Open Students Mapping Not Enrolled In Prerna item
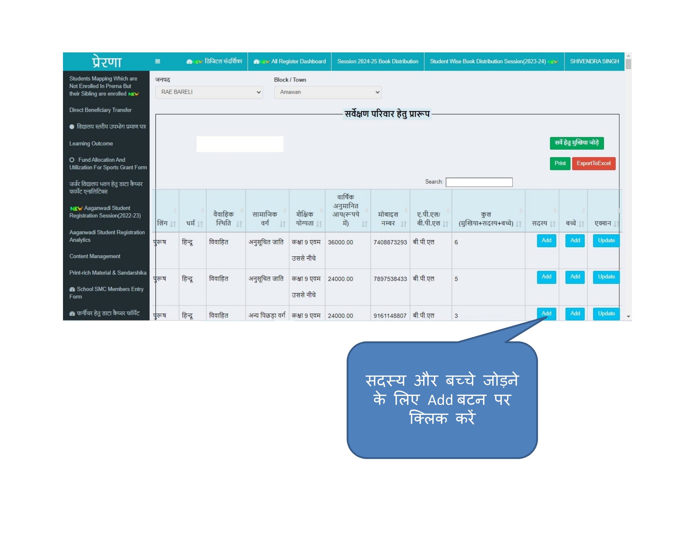Viewport: 695px width, 537px height. coord(104,86)
